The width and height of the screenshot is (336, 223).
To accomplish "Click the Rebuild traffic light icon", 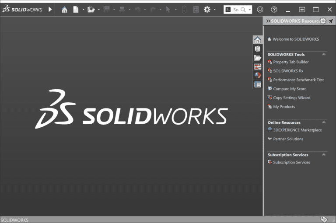I will pyautogui.click(x=184, y=10).
